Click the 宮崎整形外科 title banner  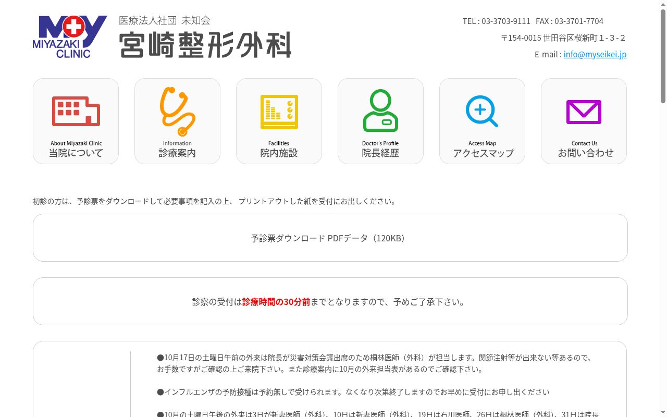[205, 45]
